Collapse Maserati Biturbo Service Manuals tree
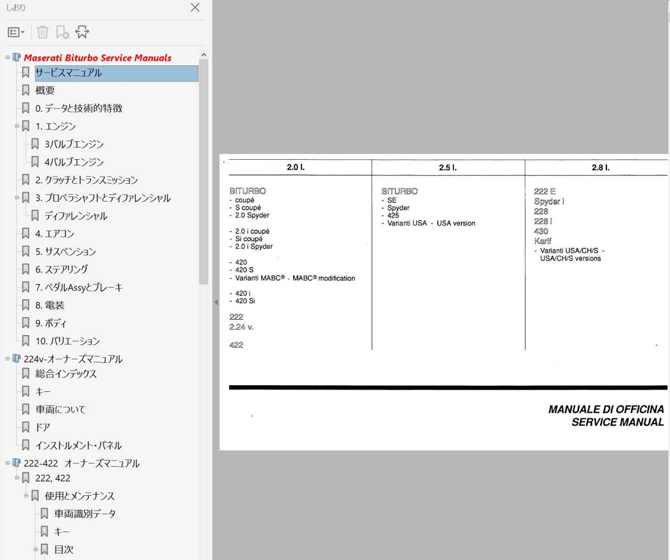The height and width of the screenshot is (560, 670). (x=8, y=58)
